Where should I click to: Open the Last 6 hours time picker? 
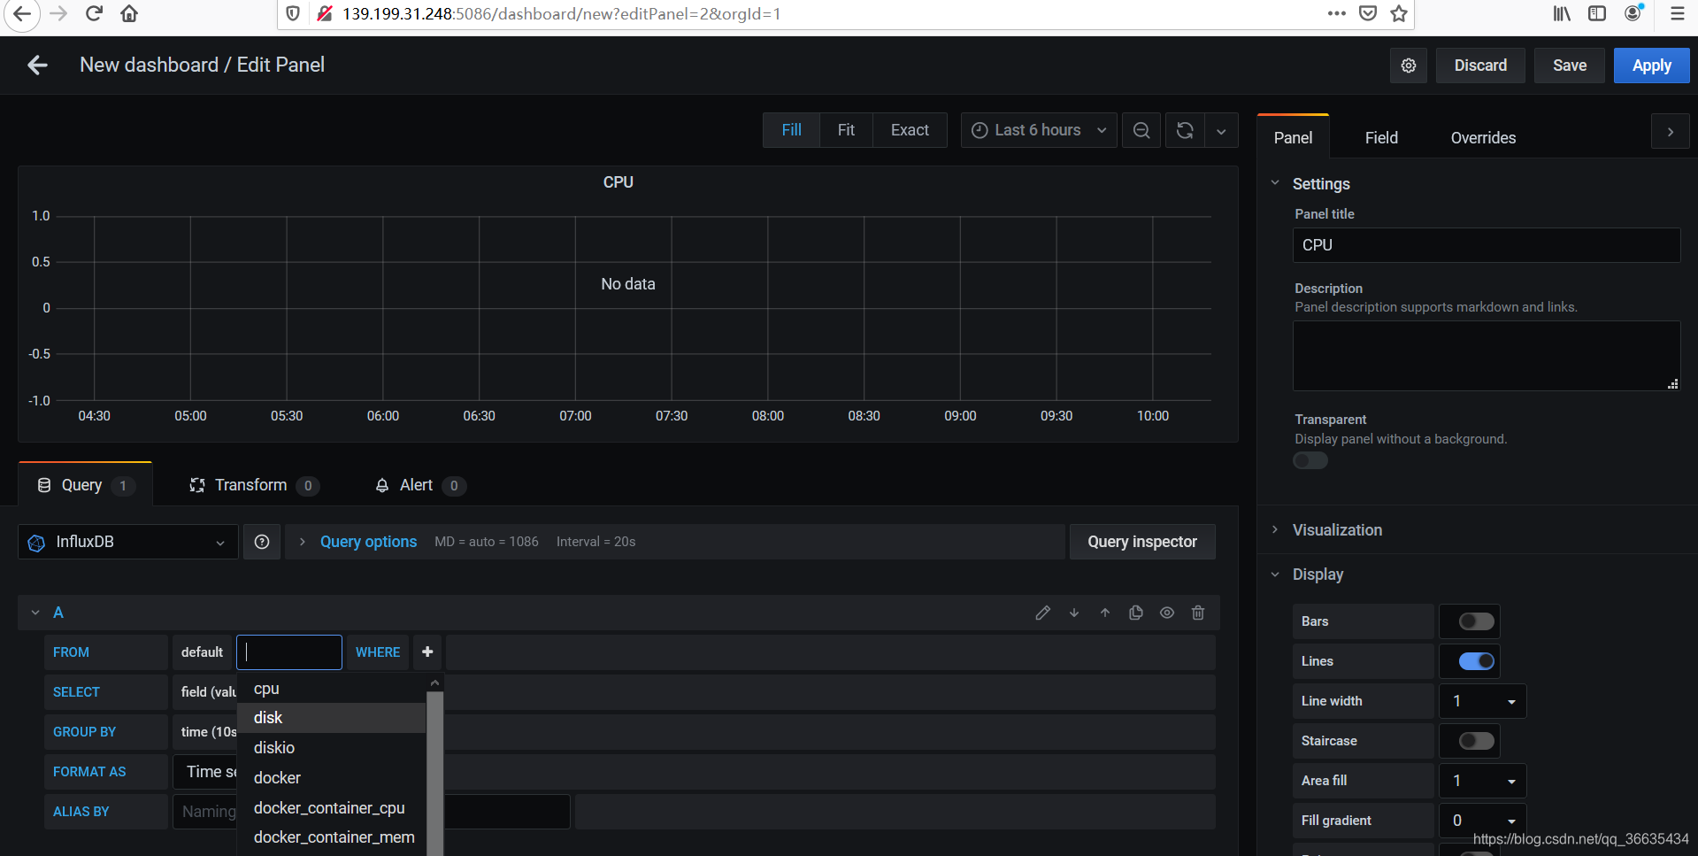(x=1039, y=130)
